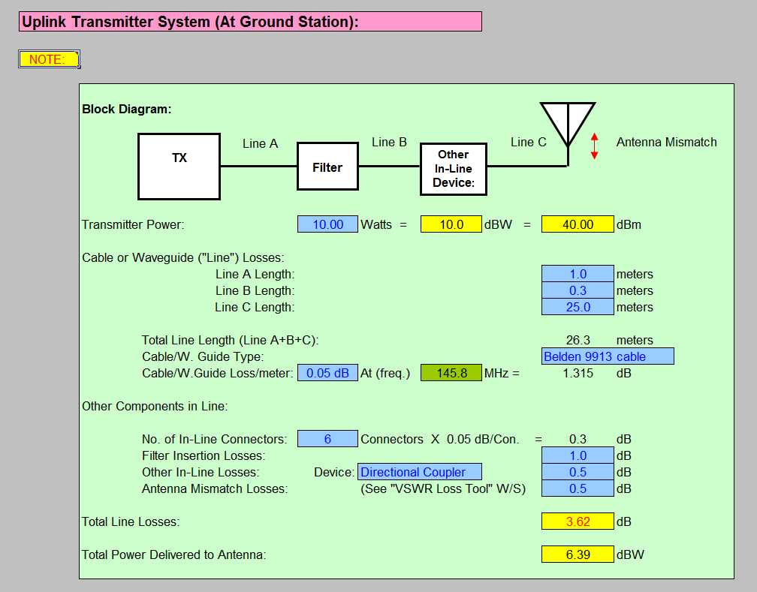Select the Total Line Losses 3.62 cell
The width and height of the screenshot is (757, 592).
[x=578, y=521]
